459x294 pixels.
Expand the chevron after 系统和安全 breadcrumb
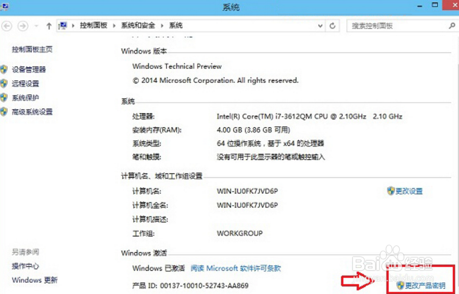point(162,26)
